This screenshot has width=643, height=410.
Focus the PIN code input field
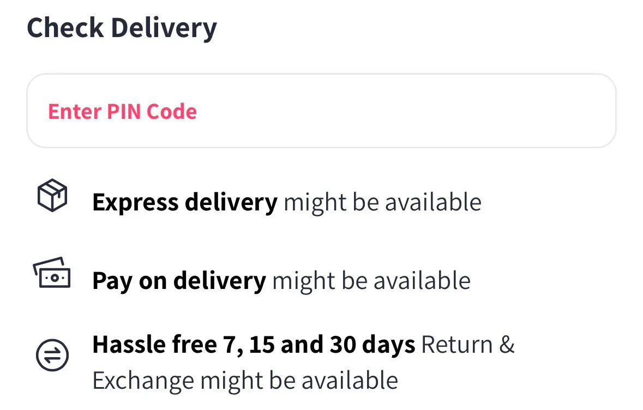(x=321, y=111)
